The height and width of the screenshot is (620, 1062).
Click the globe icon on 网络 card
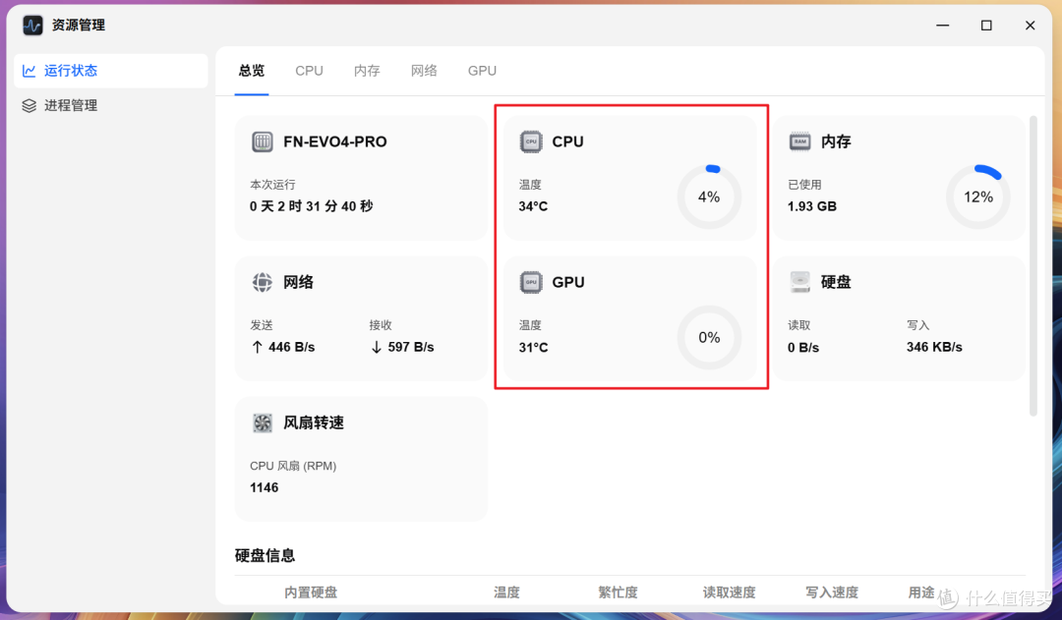click(263, 282)
